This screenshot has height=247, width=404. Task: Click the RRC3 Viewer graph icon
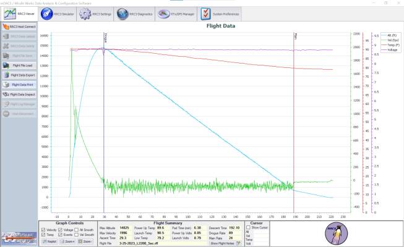(x=9, y=14)
